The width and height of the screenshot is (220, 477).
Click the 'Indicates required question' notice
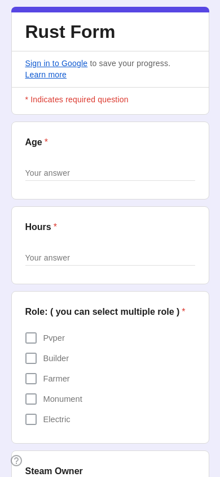click(77, 99)
